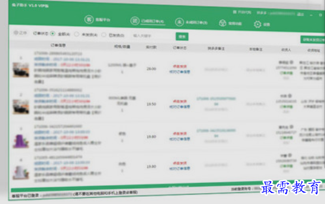Click the blue order info link in the 18.50 row
Screen dimensions: 325x204
pyautogui.click(x=180, y=107)
